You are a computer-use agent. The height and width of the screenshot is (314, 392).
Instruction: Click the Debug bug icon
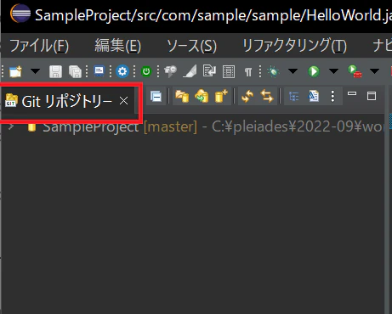(x=273, y=71)
